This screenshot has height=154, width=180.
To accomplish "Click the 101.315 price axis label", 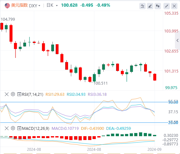I will tap(171, 71).
